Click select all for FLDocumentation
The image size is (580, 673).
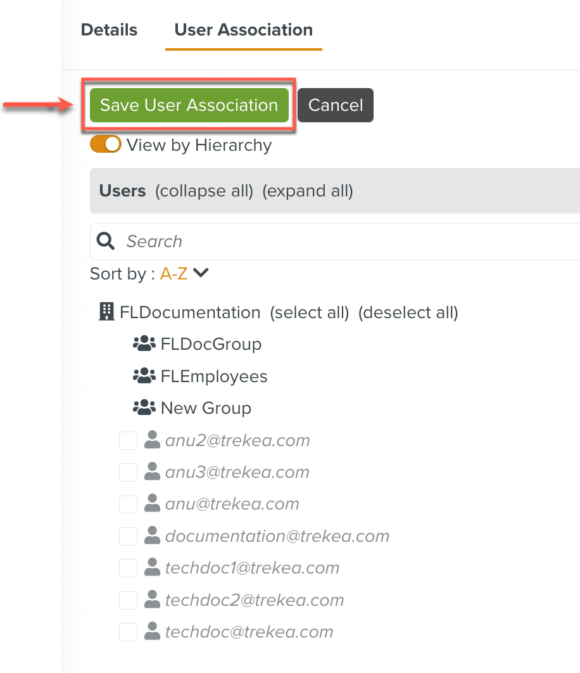click(x=309, y=312)
